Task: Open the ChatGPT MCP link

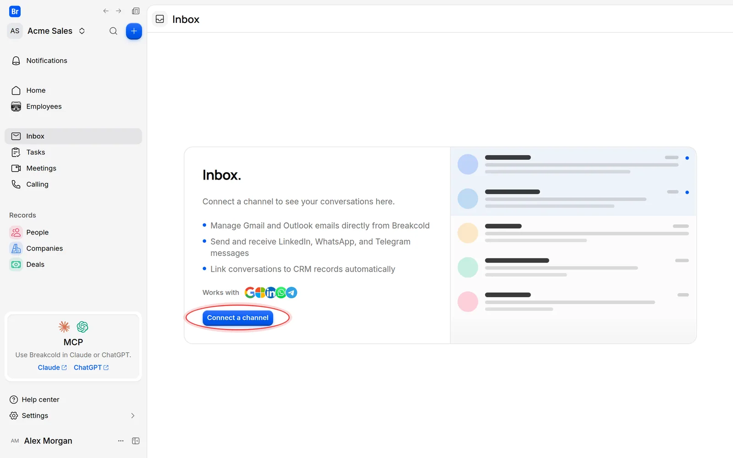Action: click(x=91, y=367)
